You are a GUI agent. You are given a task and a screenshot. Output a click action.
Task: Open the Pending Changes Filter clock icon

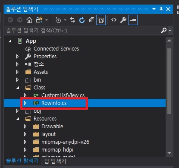[x=58, y=20]
